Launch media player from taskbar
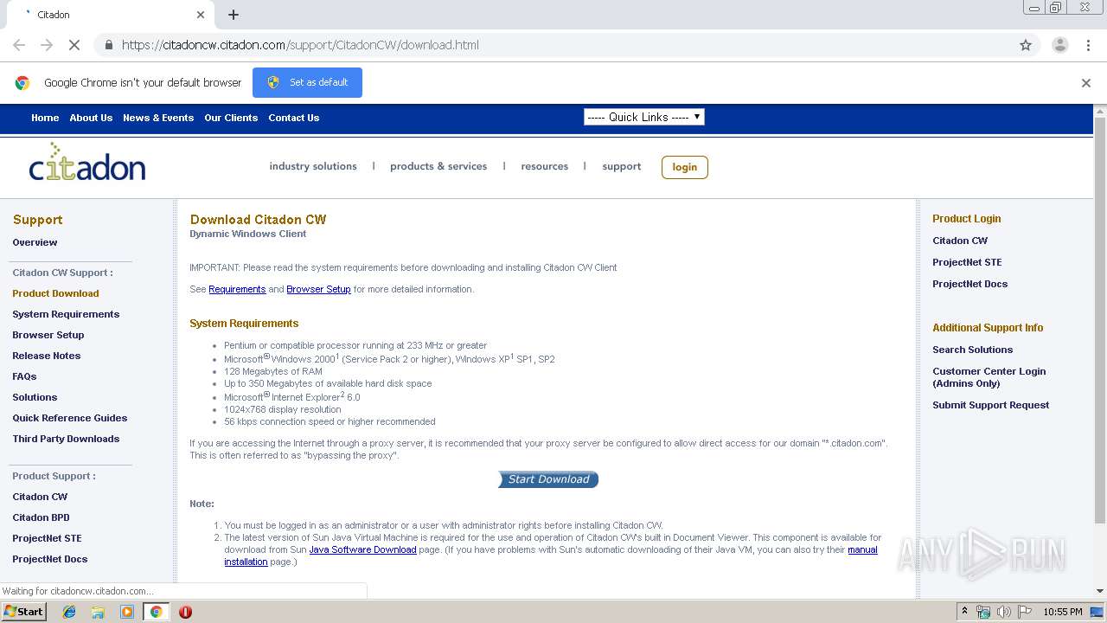Screen dimensions: 1107x623 point(127,612)
